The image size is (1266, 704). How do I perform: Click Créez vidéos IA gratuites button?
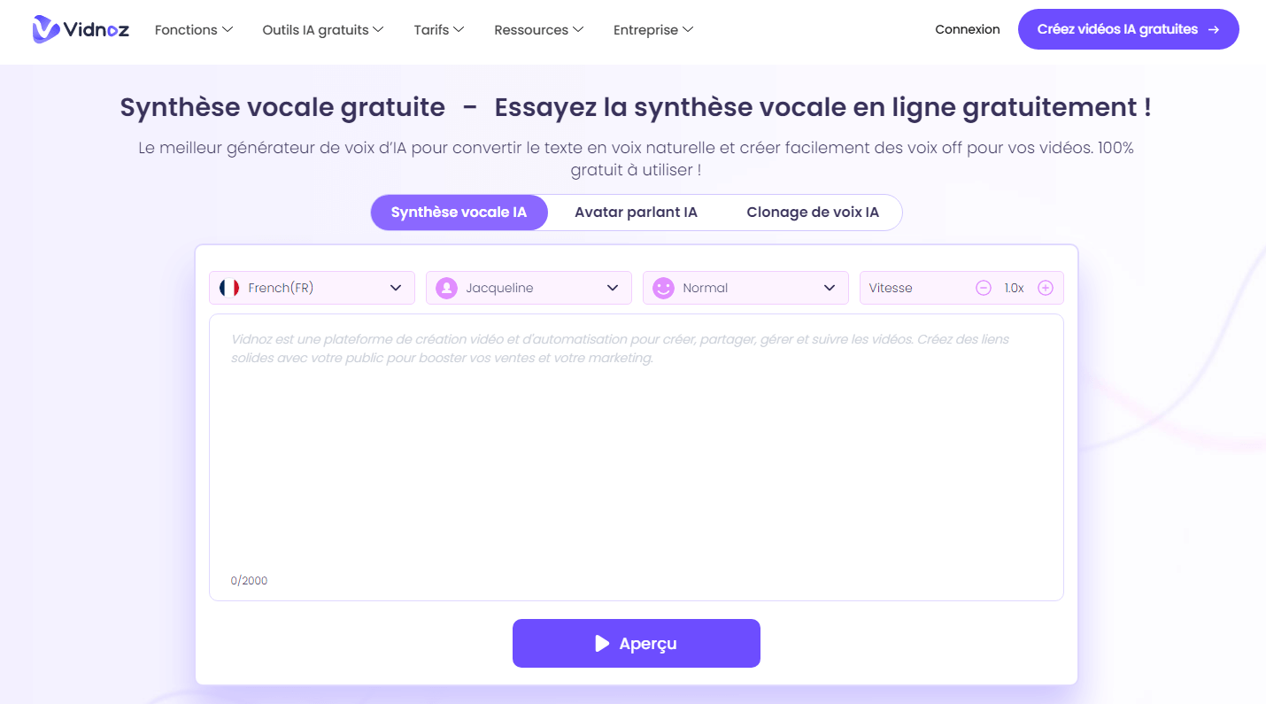(1129, 29)
